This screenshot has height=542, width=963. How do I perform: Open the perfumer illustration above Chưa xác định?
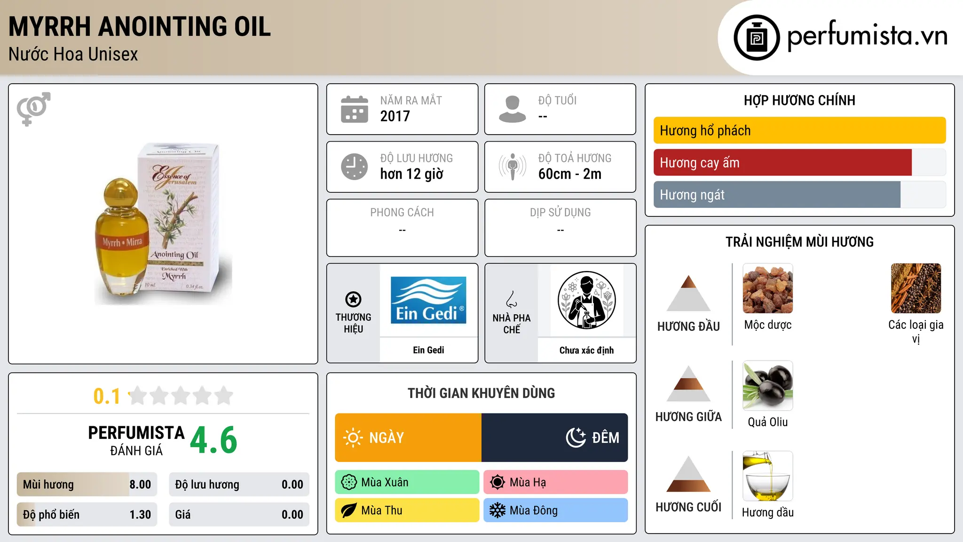pyautogui.click(x=586, y=300)
